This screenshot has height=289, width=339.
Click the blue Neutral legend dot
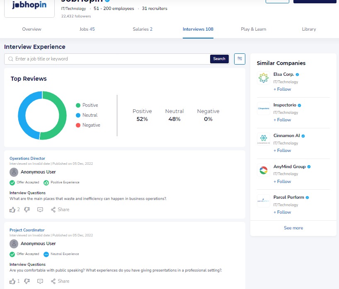click(78, 116)
